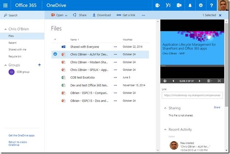Open Dev and test Office 365 ten... file
230x154 pixels.
pyautogui.click(x=89, y=85)
